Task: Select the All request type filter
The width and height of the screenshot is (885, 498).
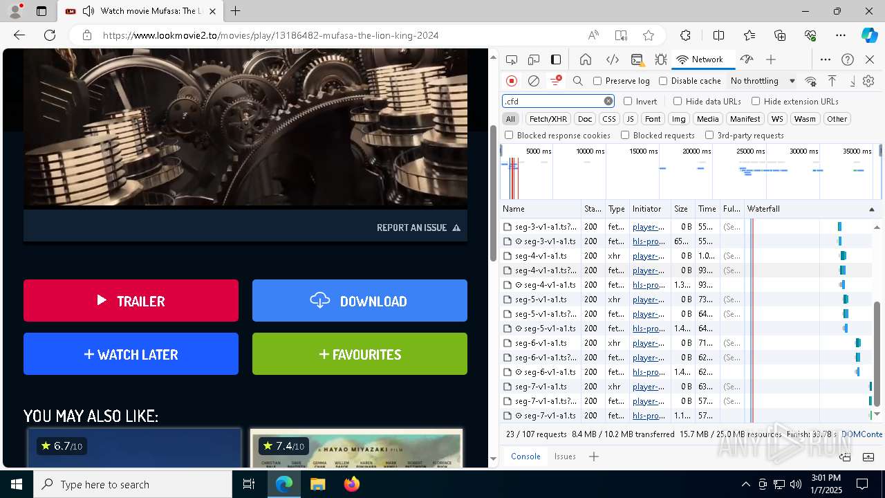Action: pyautogui.click(x=510, y=119)
